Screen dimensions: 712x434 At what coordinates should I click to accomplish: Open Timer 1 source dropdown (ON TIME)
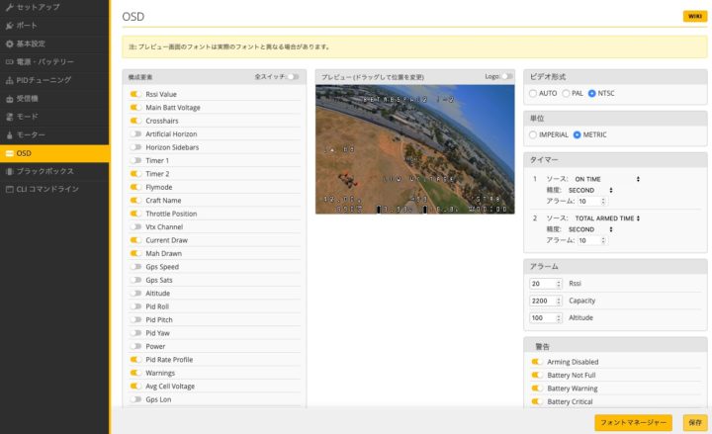[607, 179]
